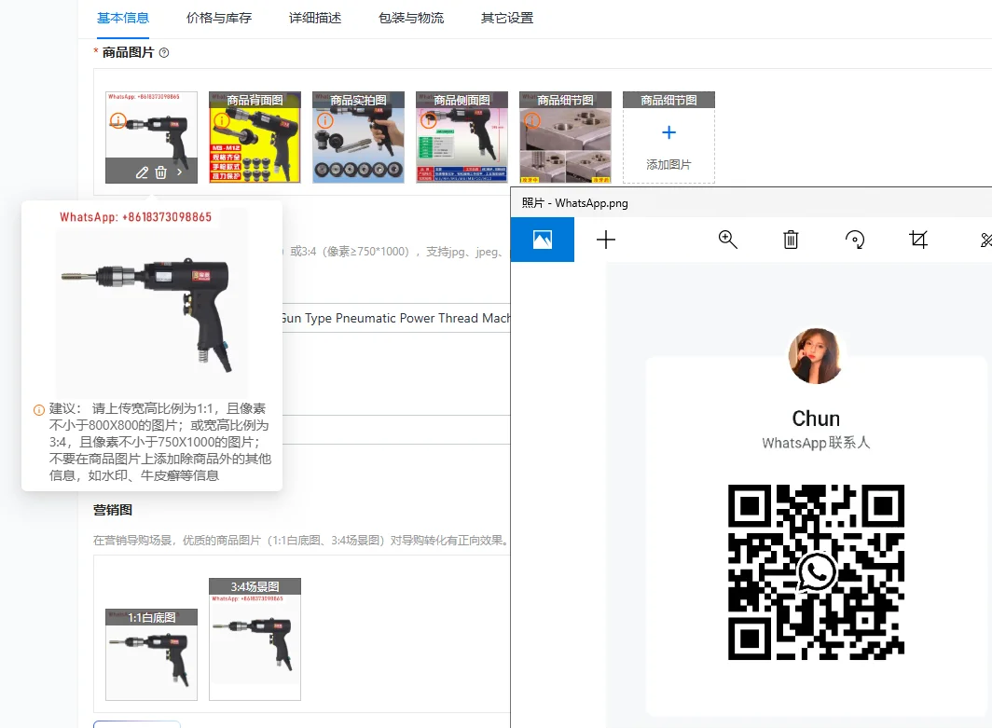Select the crop tool in Photos toolbar
The image size is (992, 728).
918,240
